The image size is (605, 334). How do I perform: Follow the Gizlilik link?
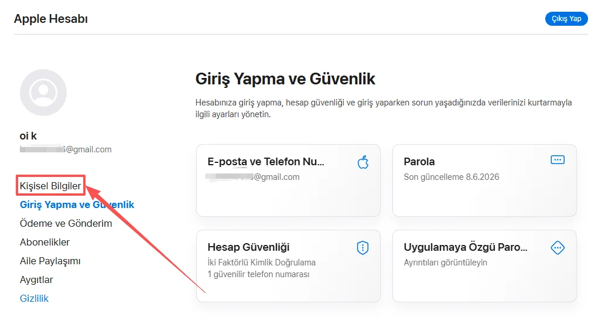click(34, 298)
